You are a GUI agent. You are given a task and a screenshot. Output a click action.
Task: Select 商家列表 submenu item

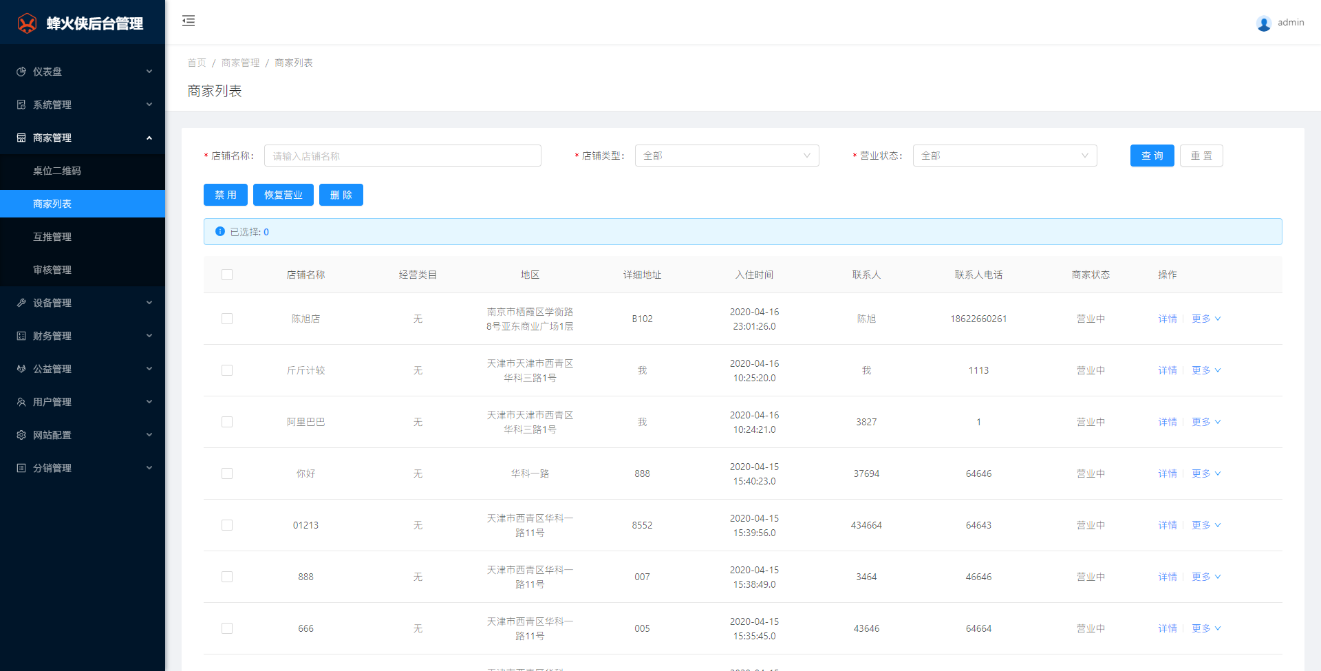point(83,204)
